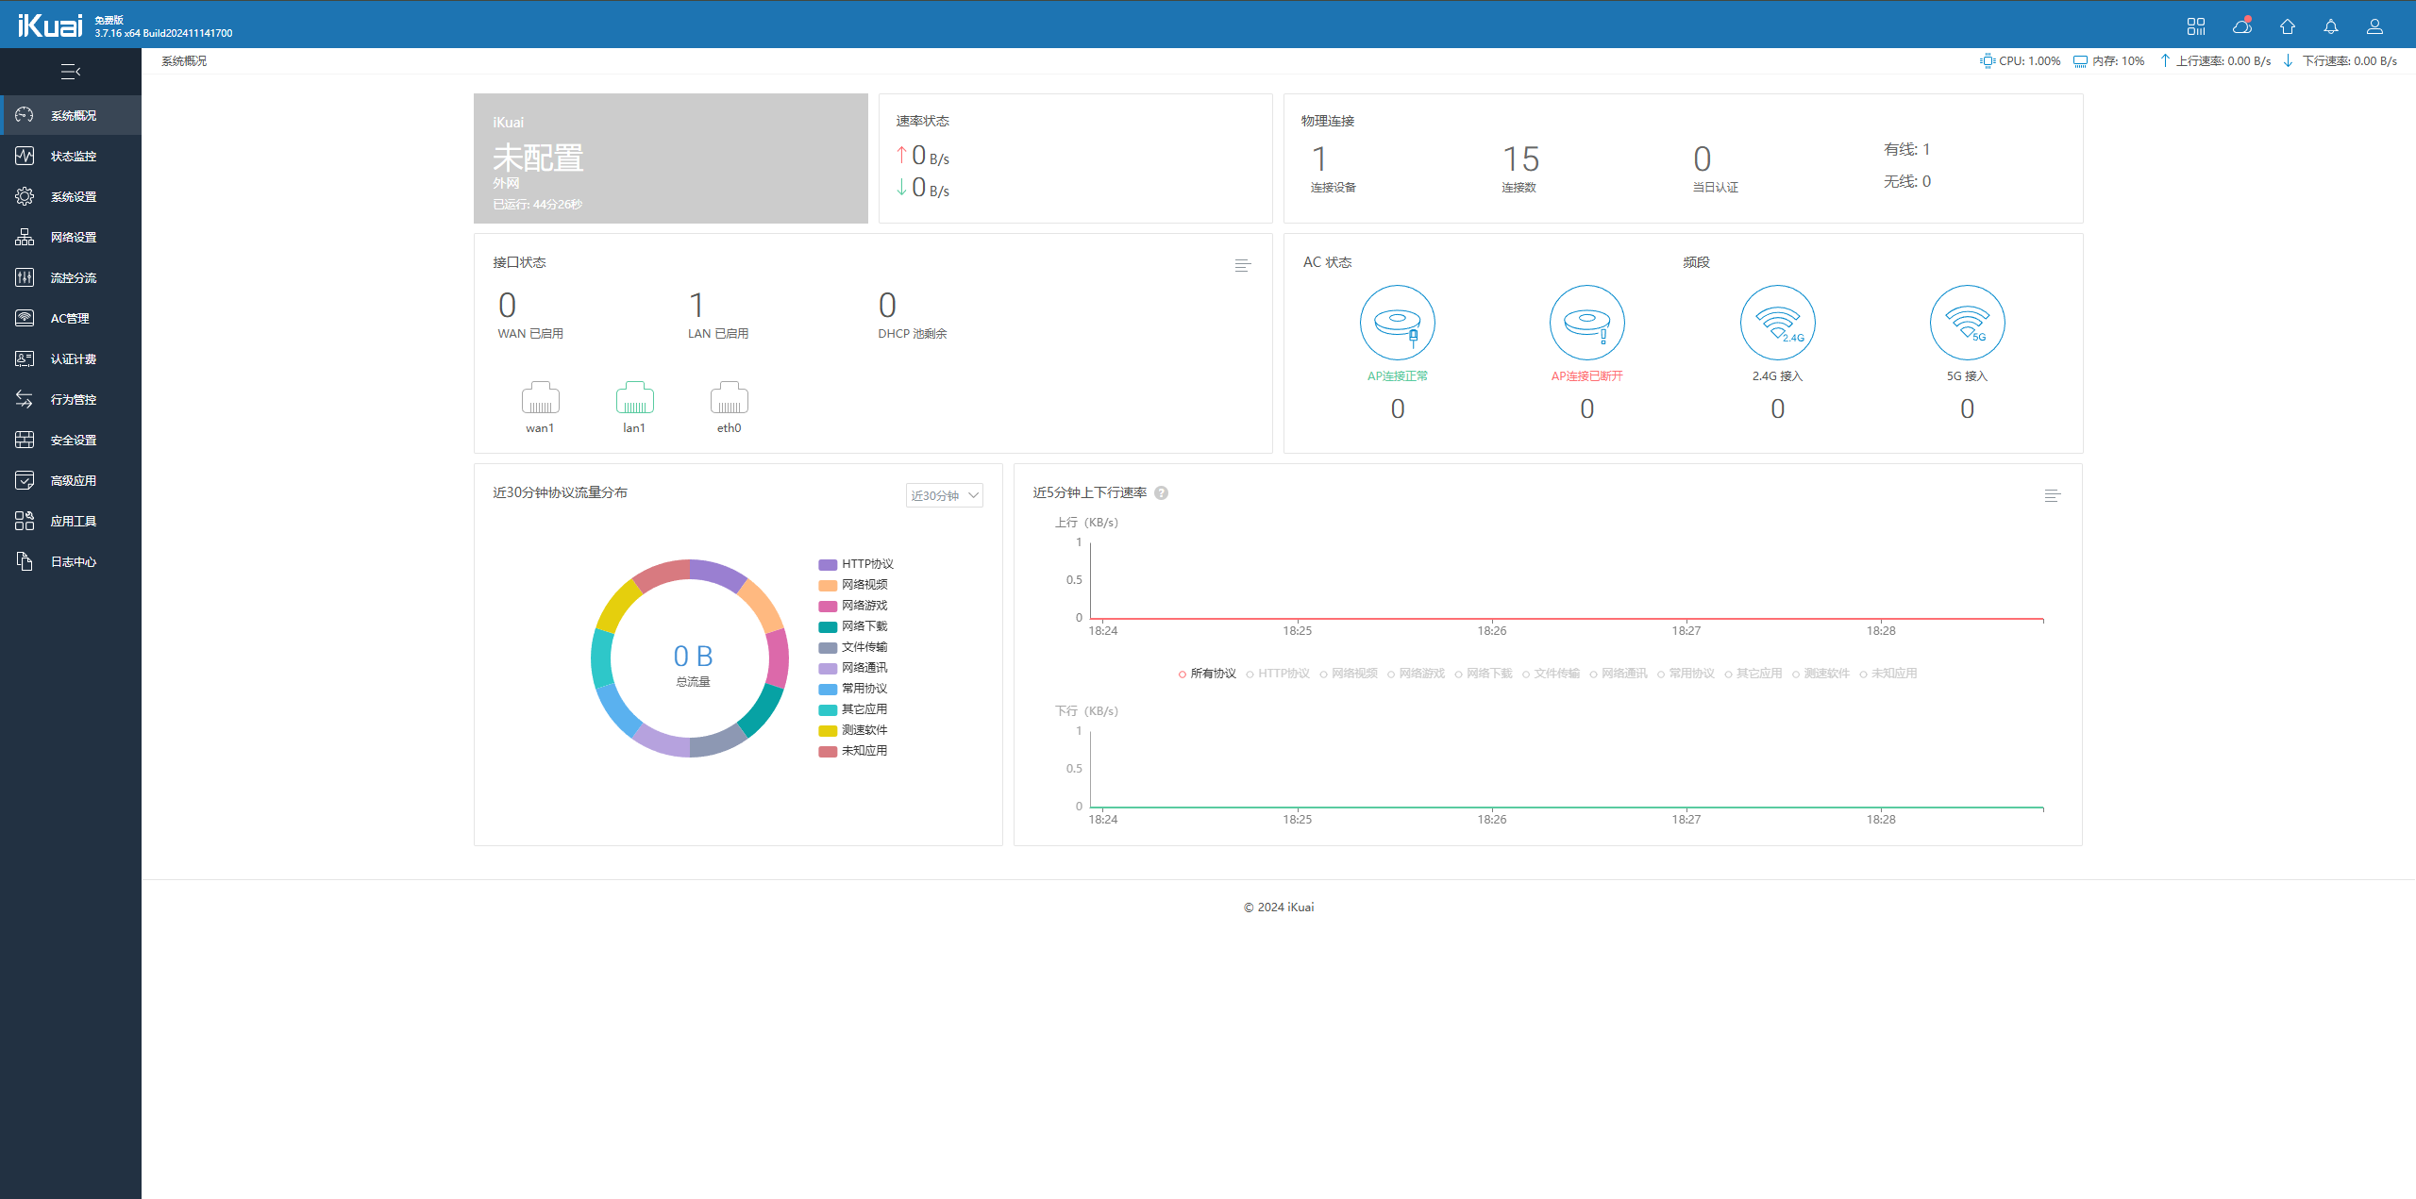Screen dimensions: 2416x1199
Task: Open the user account icon
Action: [x=2374, y=26]
